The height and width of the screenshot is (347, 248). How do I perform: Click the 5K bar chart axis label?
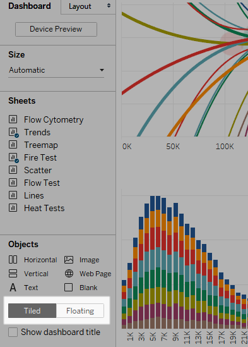coord(153,336)
